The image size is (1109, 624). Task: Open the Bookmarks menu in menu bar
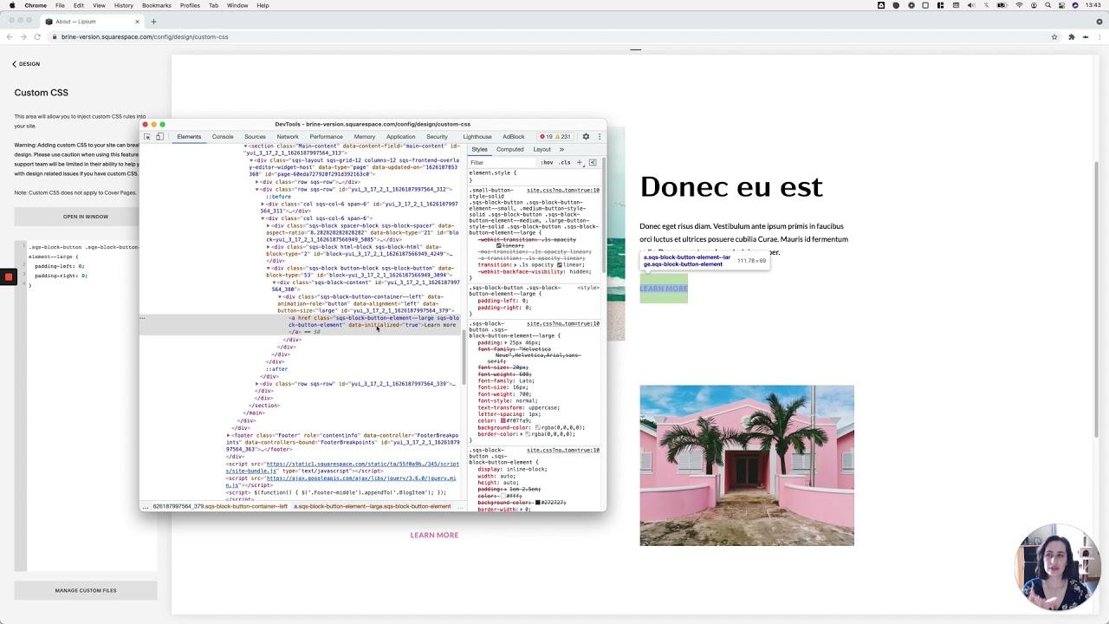pos(157,5)
